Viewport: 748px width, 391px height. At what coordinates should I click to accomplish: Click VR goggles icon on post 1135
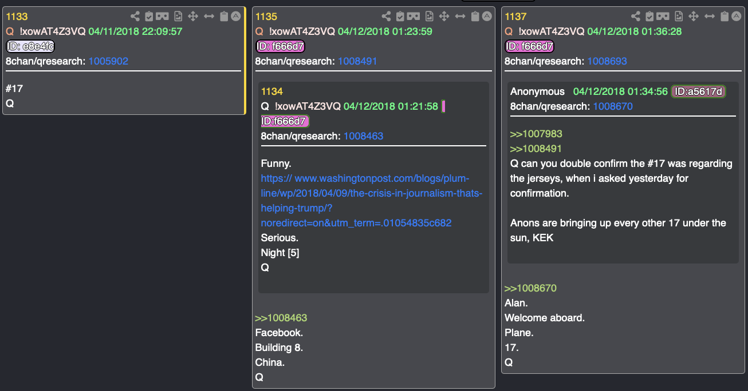[x=413, y=17]
